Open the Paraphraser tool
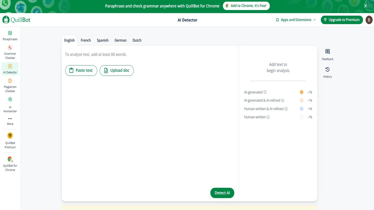This screenshot has height=210, width=374. [x=10, y=35]
